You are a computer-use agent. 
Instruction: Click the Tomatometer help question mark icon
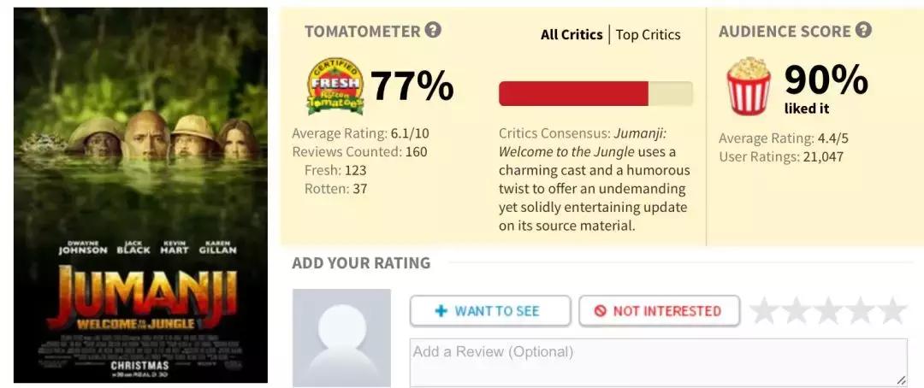[x=434, y=31]
